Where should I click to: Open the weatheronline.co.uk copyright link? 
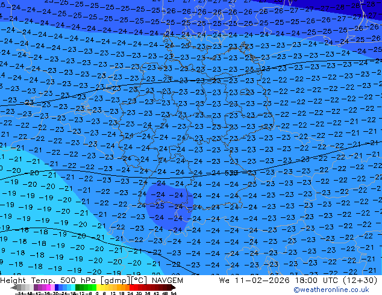[x=331, y=290]
